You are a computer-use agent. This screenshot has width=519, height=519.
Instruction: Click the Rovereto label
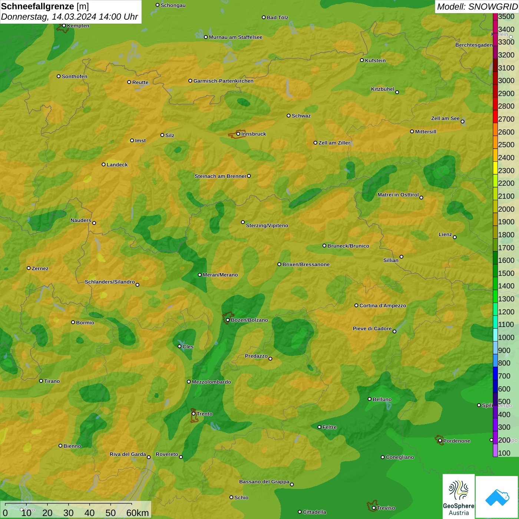coord(167,454)
